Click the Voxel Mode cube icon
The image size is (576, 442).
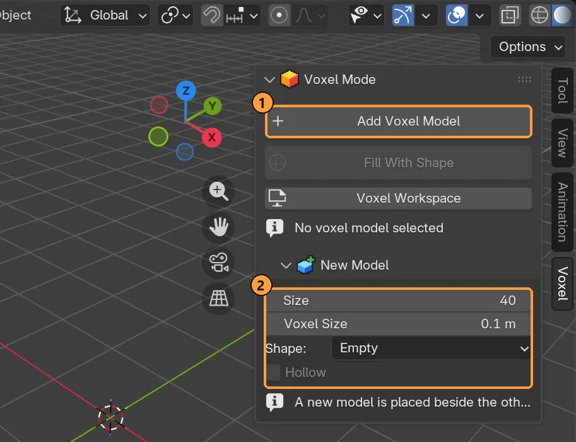point(290,79)
